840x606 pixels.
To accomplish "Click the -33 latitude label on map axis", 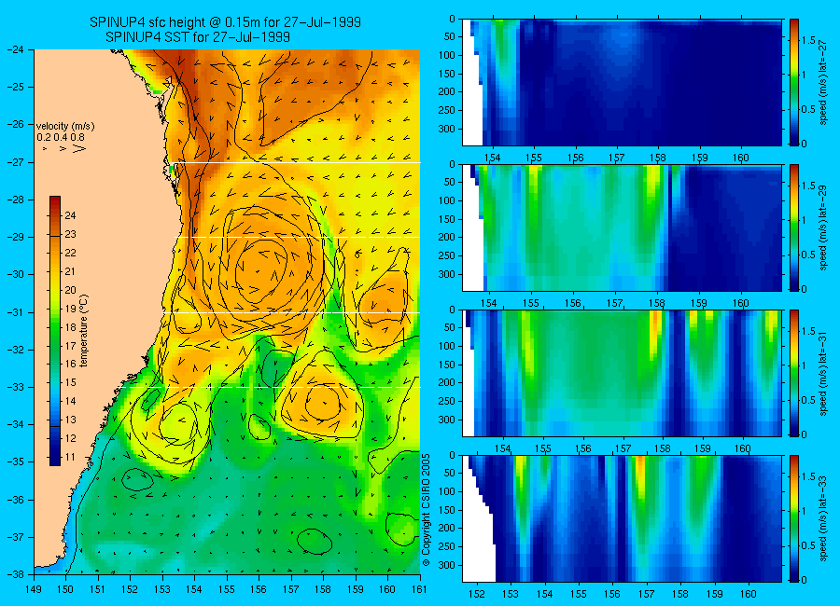I will 16,387.
